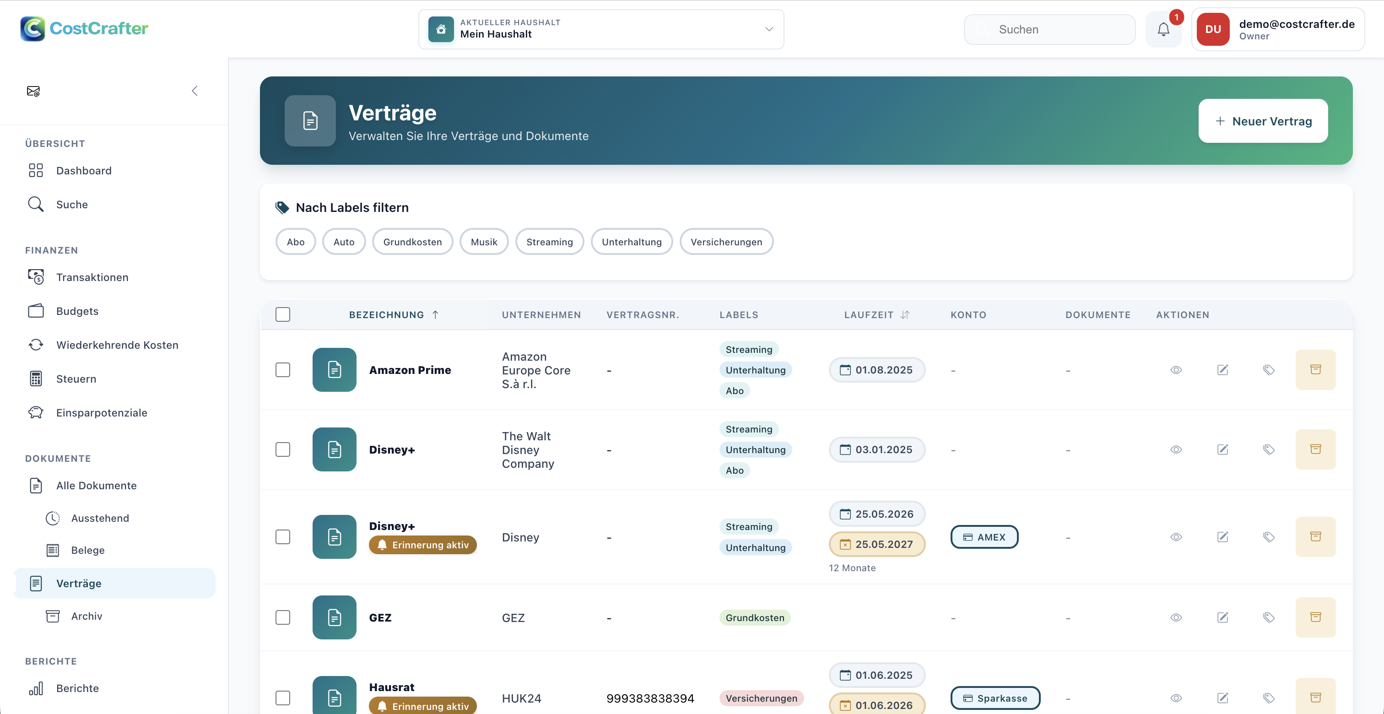Screen dimensions: 1384x714
Task: Select The Walt Disney Company row checkbox
Action: [x=282, y=449]
